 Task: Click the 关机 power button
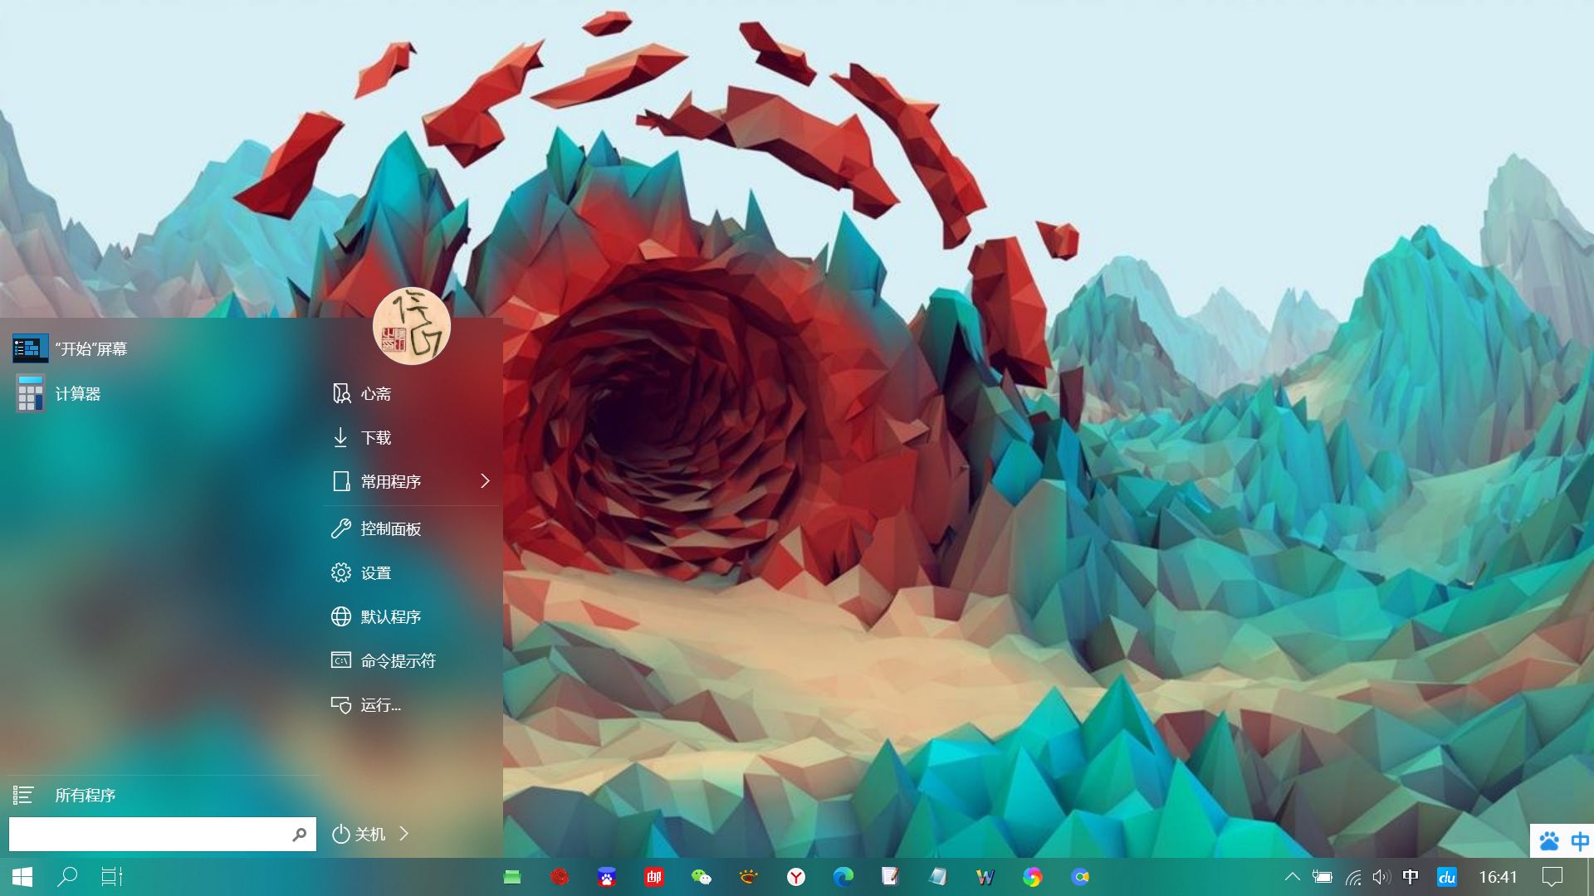[x=359, y=834]
